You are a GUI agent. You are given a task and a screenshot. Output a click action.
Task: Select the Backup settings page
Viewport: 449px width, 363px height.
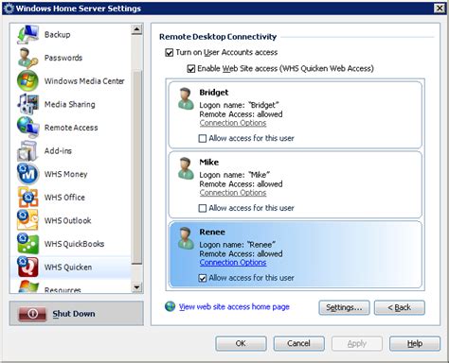[x=58, y=34]
